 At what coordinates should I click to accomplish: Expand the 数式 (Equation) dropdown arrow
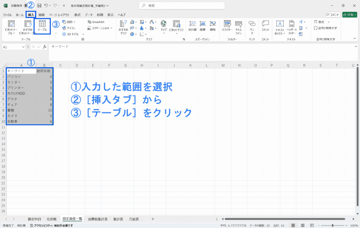(329, 22)
